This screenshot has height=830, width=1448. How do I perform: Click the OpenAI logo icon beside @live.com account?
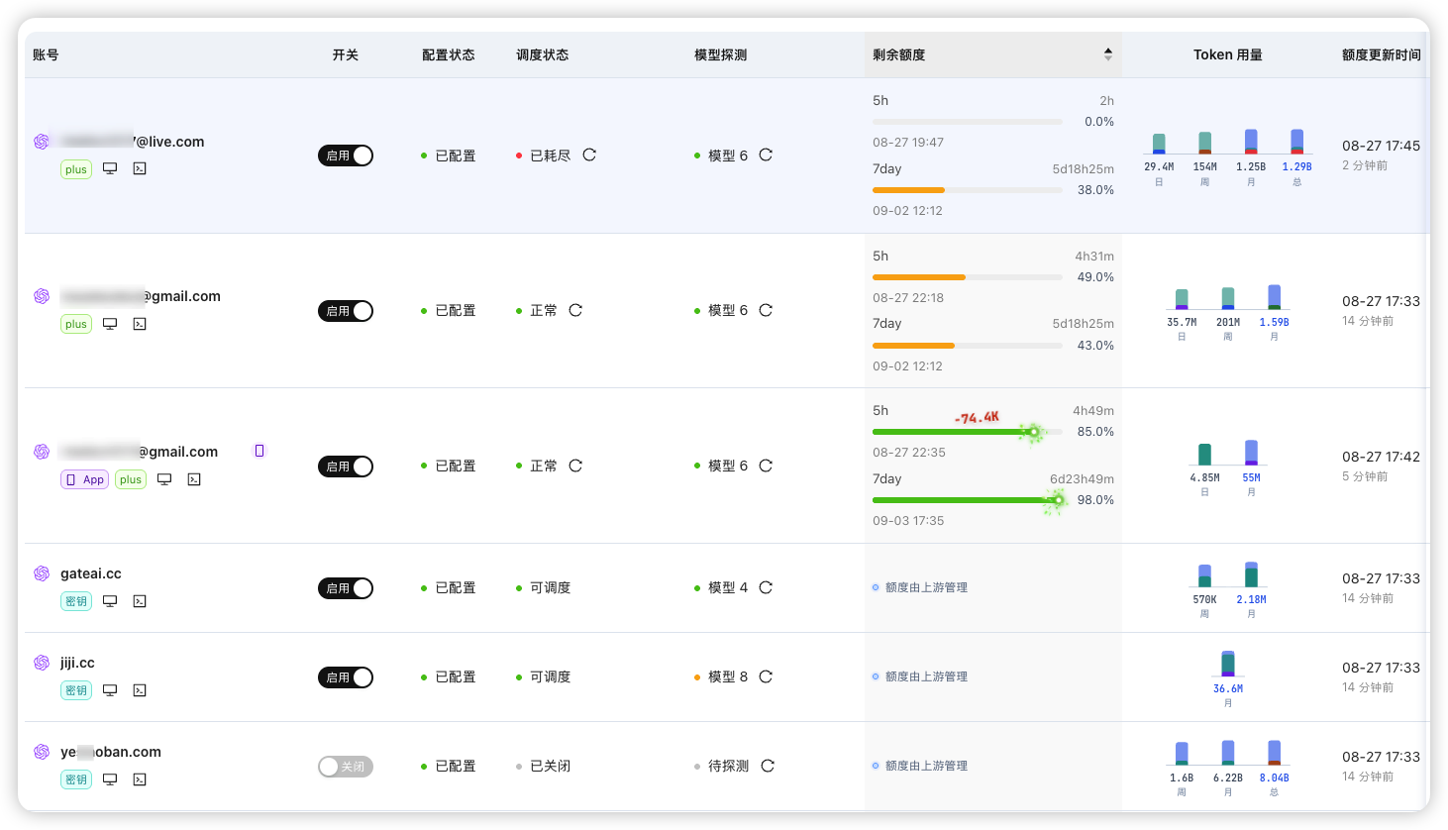pos(42,142)
